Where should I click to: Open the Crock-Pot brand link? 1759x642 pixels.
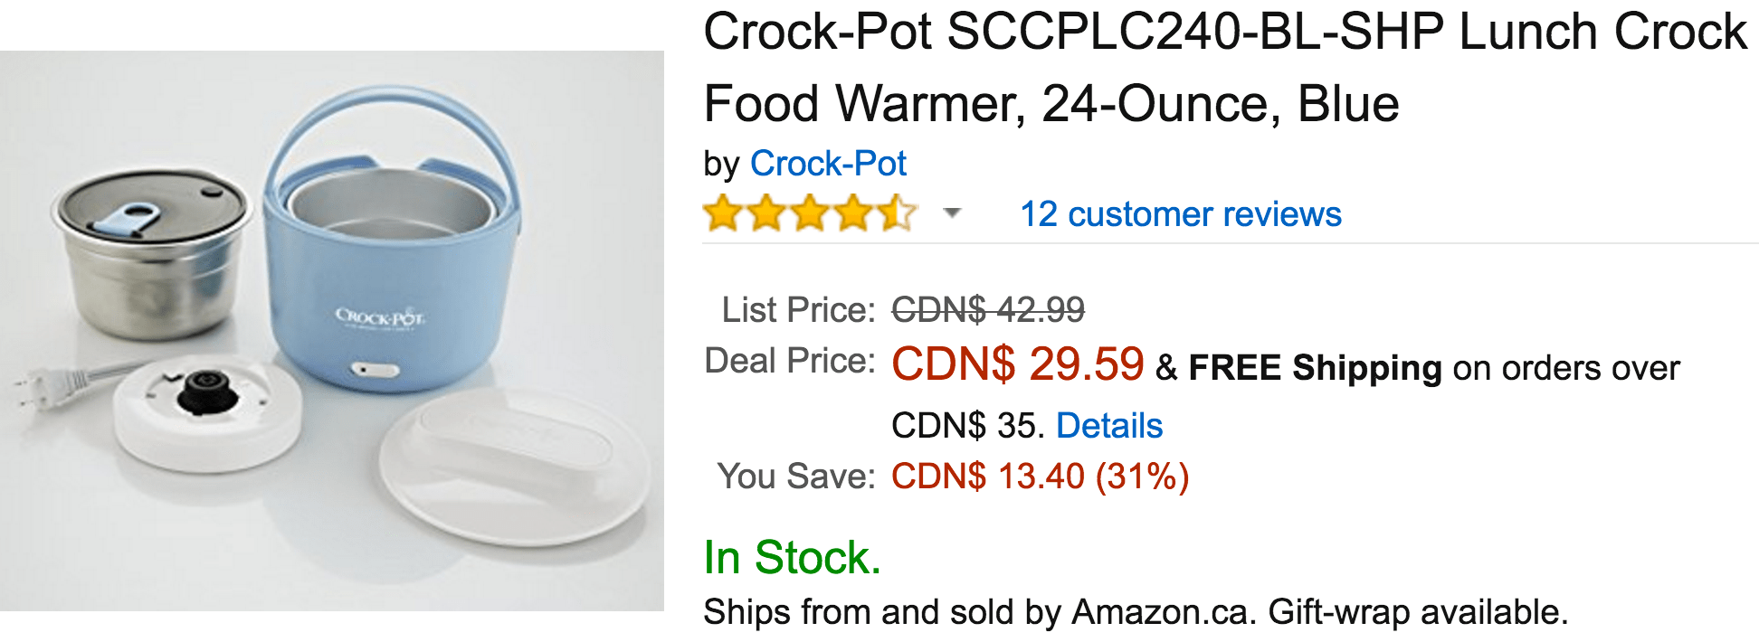(x=828, y=164)
